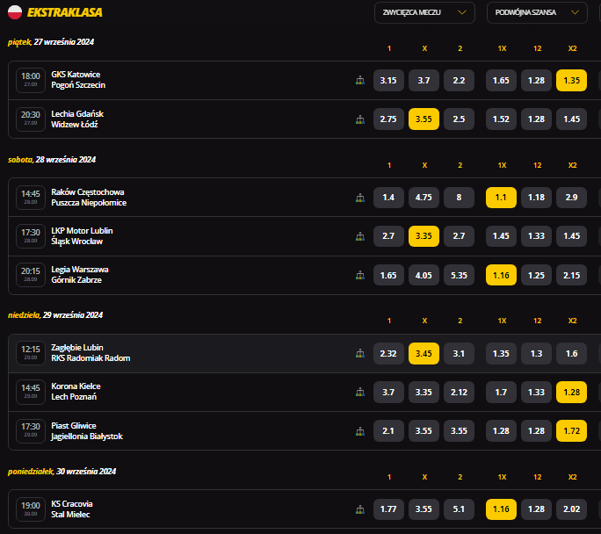Open stats icon for KS Cracovia match
Viewport: 601px width, 534px height.
coord(359,509)
